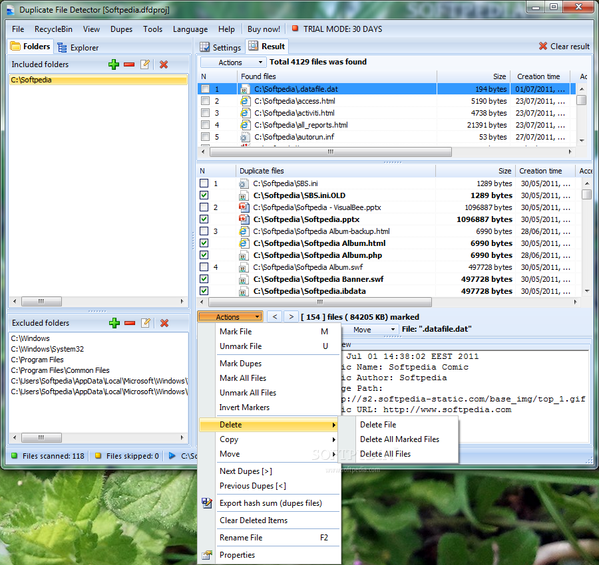Click the Properties menu icon
Image resolution: width=599 pixels, height=565 pixels.
point(207,555)
